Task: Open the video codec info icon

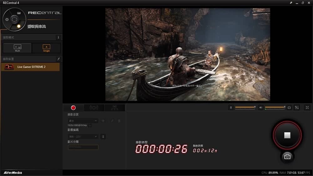Action: point(103,137)
